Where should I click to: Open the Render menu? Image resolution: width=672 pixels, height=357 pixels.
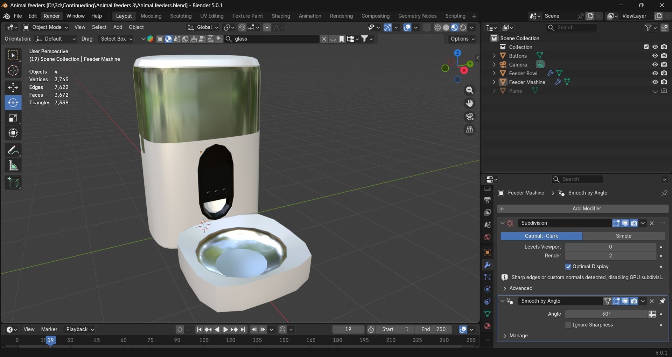tap(51, 16)
